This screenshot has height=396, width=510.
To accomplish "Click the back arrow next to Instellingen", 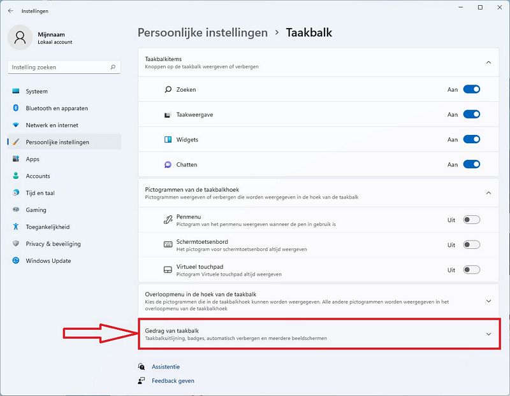I will (11, 11).
